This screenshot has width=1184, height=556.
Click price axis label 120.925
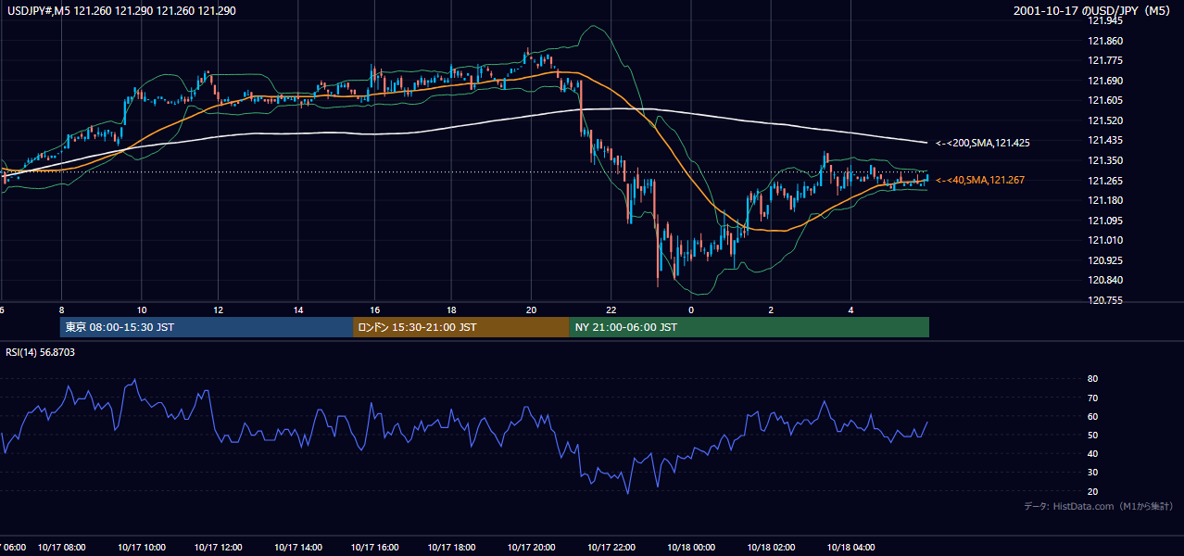1106,259
